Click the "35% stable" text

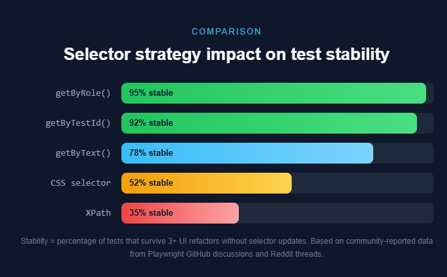tap(151, 213)
